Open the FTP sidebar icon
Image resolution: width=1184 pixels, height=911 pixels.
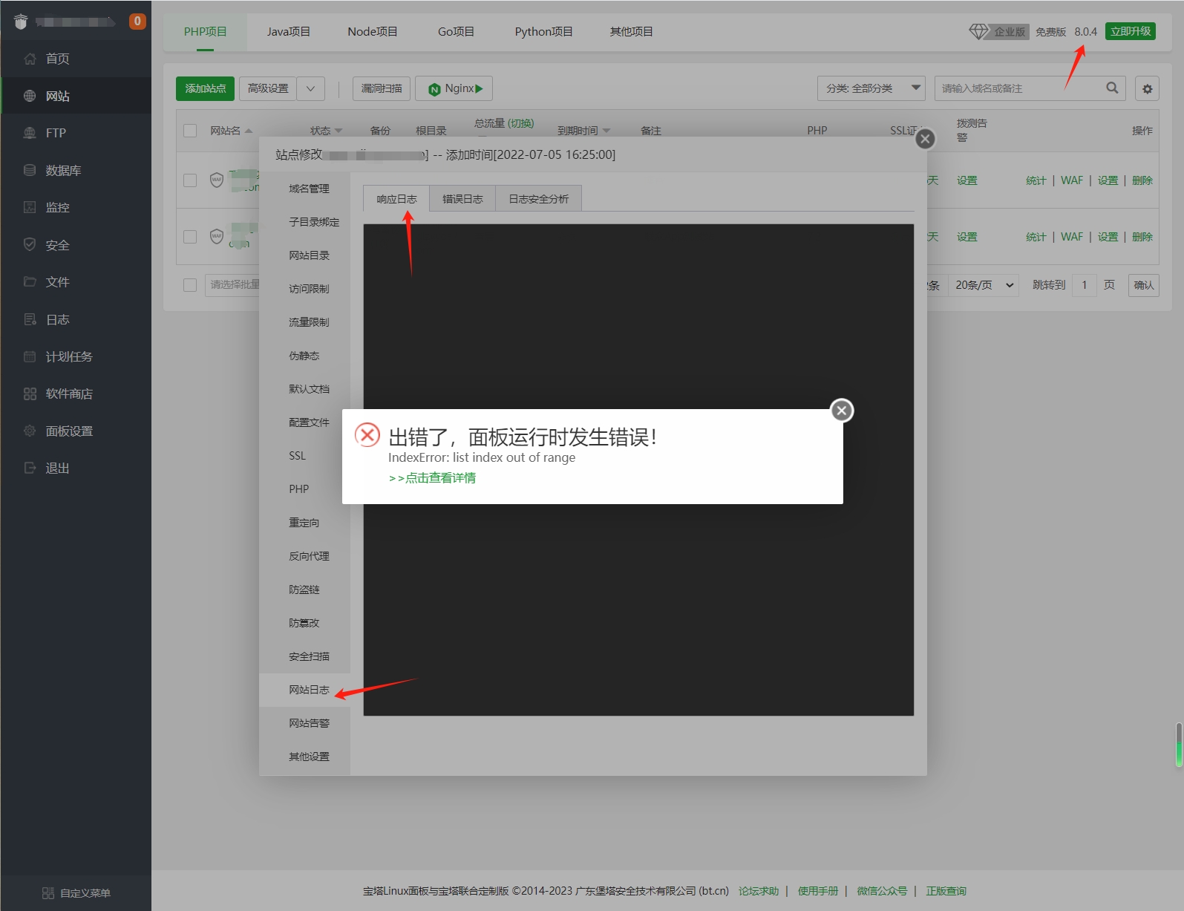(30, 133)
